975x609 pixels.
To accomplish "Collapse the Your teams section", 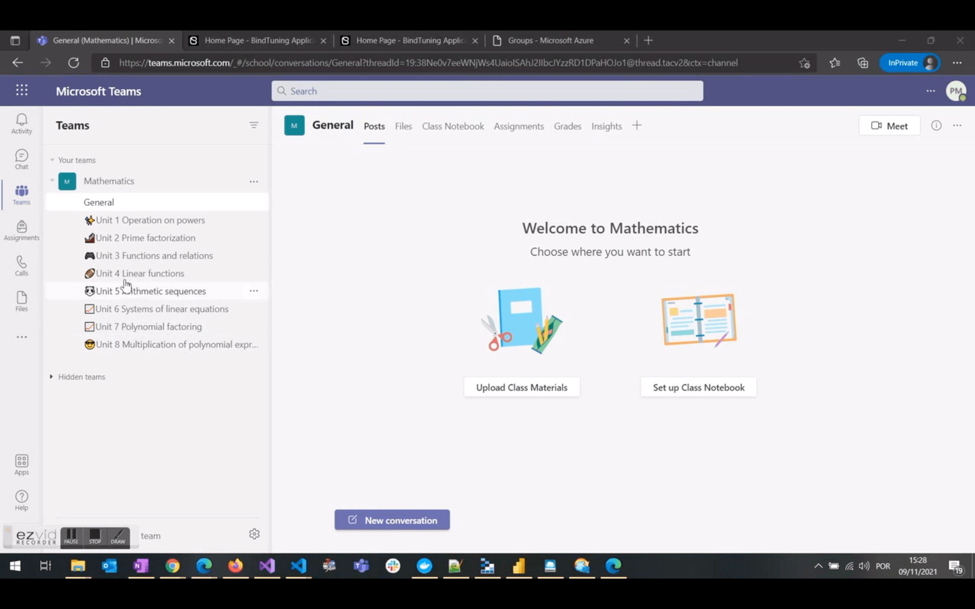I will click(x=52, y=160).
